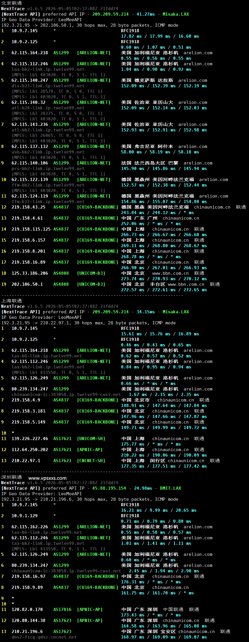Select the API latency value 34.15ms

146,312
